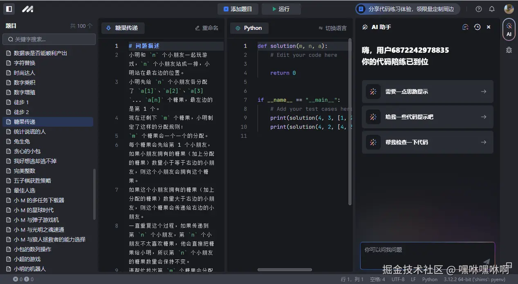The width and height of the screenshot is (518, 284).
Task: Add a new problem via 添加题目
Action: point(238,9)
